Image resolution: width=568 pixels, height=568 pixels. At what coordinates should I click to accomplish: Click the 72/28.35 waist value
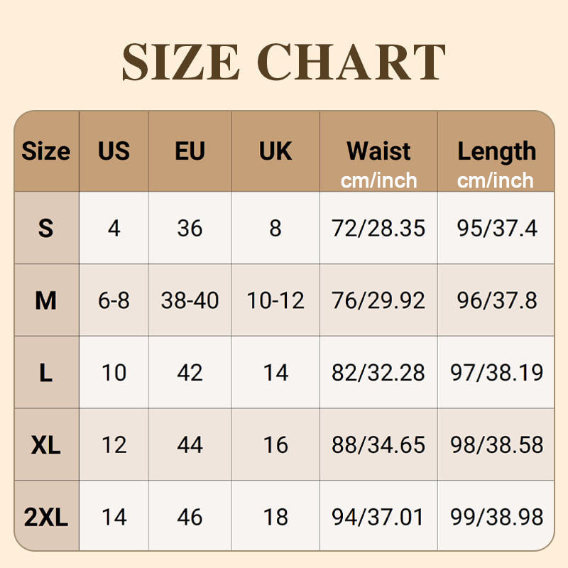(378, 228)
